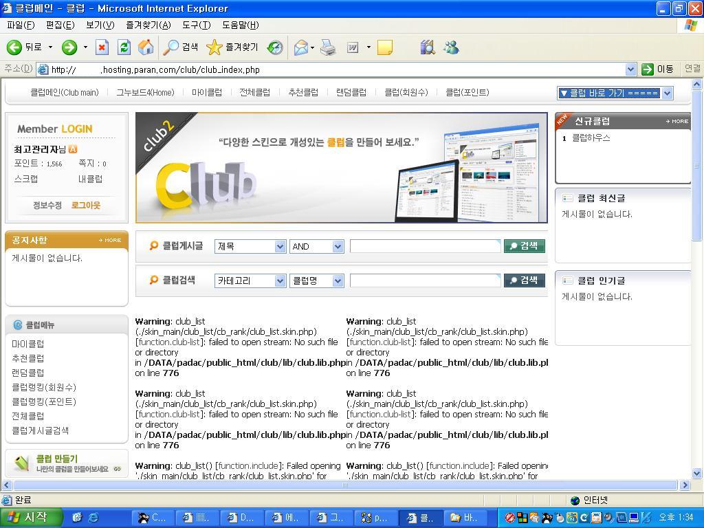Go to the Home page icon

(x=146, y=47)
